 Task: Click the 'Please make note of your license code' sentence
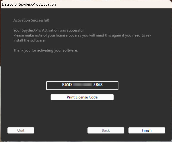point(82,38)
